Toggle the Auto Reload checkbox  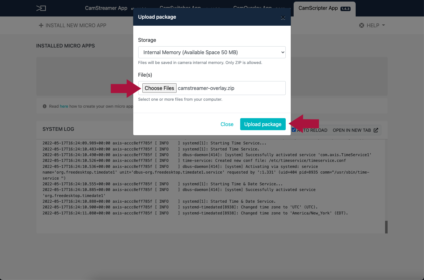(x=294, y=130)
